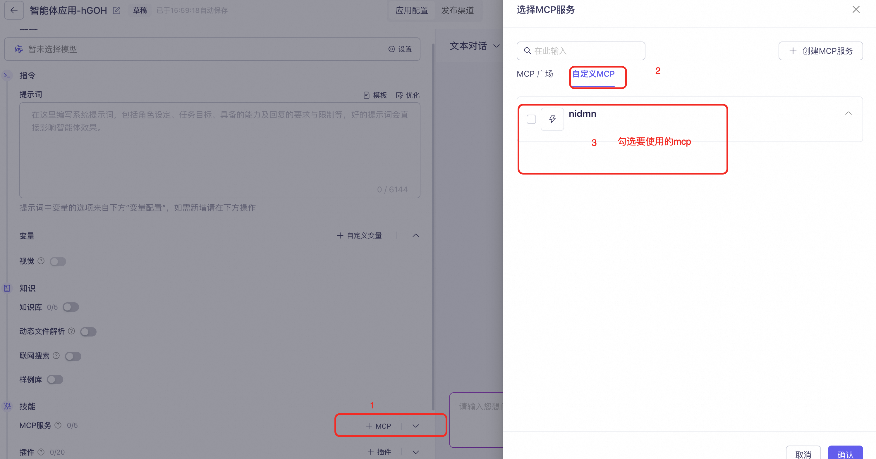Open the 模板 template icon
The height and width of the screenshot is (459, 876).
click(x=366, y=95)
